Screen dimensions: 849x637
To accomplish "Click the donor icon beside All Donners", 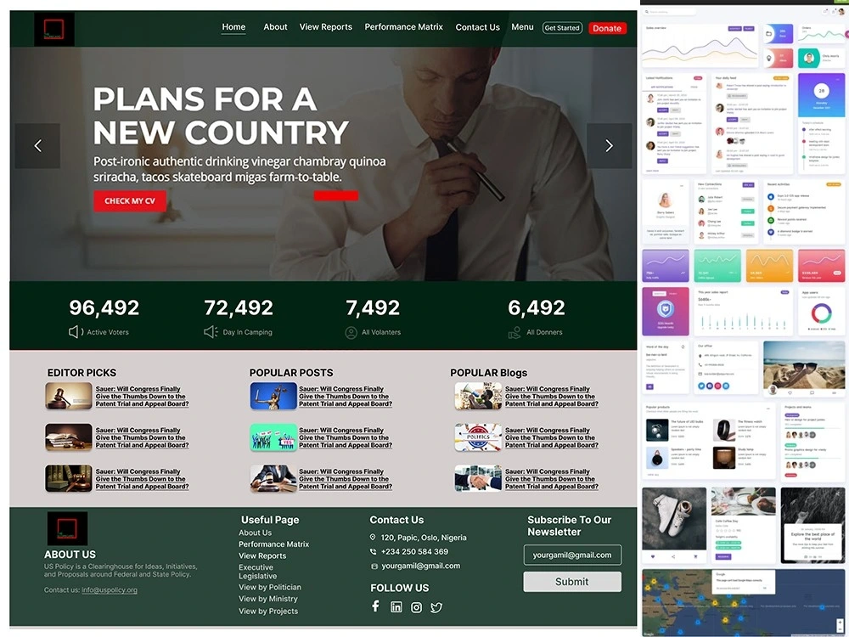I will [x=514, y=333].
